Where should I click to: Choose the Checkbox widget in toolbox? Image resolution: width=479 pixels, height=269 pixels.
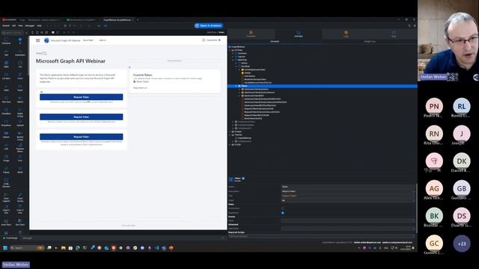6,111
